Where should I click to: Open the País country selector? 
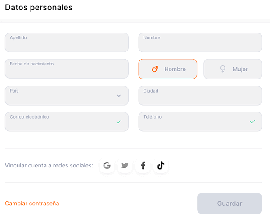(x=63, y=96)
